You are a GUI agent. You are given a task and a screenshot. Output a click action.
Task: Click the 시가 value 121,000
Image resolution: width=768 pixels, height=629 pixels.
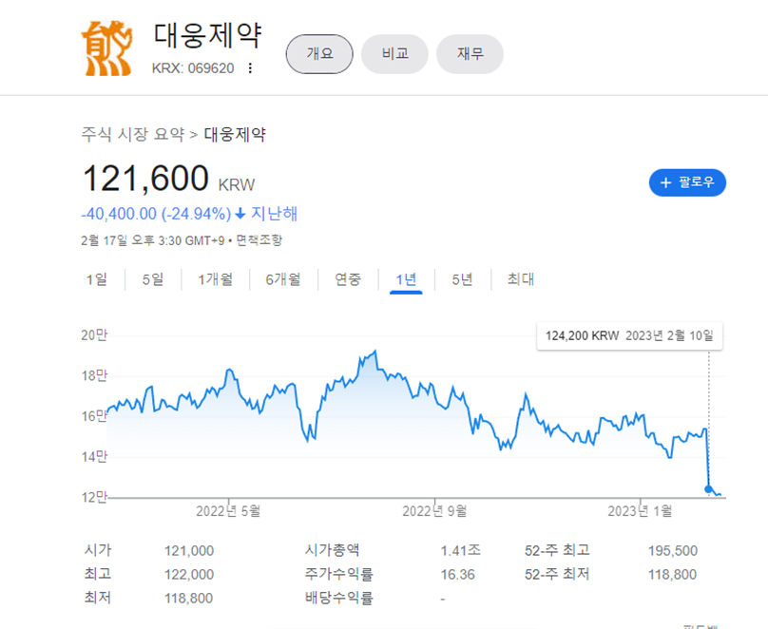click(189, 551)
